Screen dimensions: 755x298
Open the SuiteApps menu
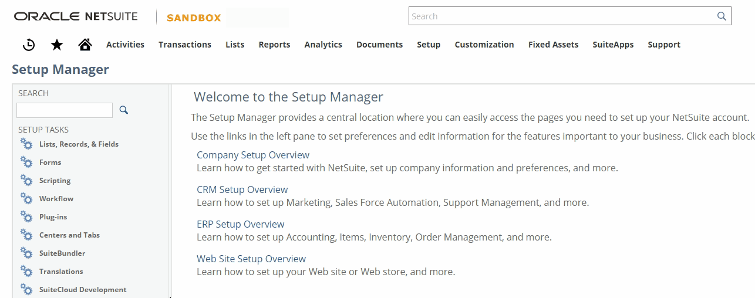coord(613,45)
